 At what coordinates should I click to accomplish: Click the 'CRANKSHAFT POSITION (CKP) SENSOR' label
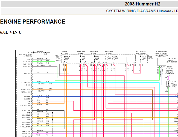pos(172,60)
